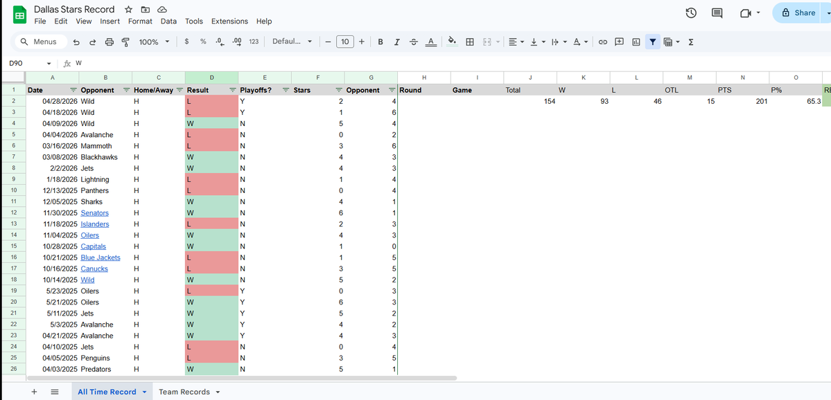
Task: Open the Islanders link
Action: [x=95, y=224]
